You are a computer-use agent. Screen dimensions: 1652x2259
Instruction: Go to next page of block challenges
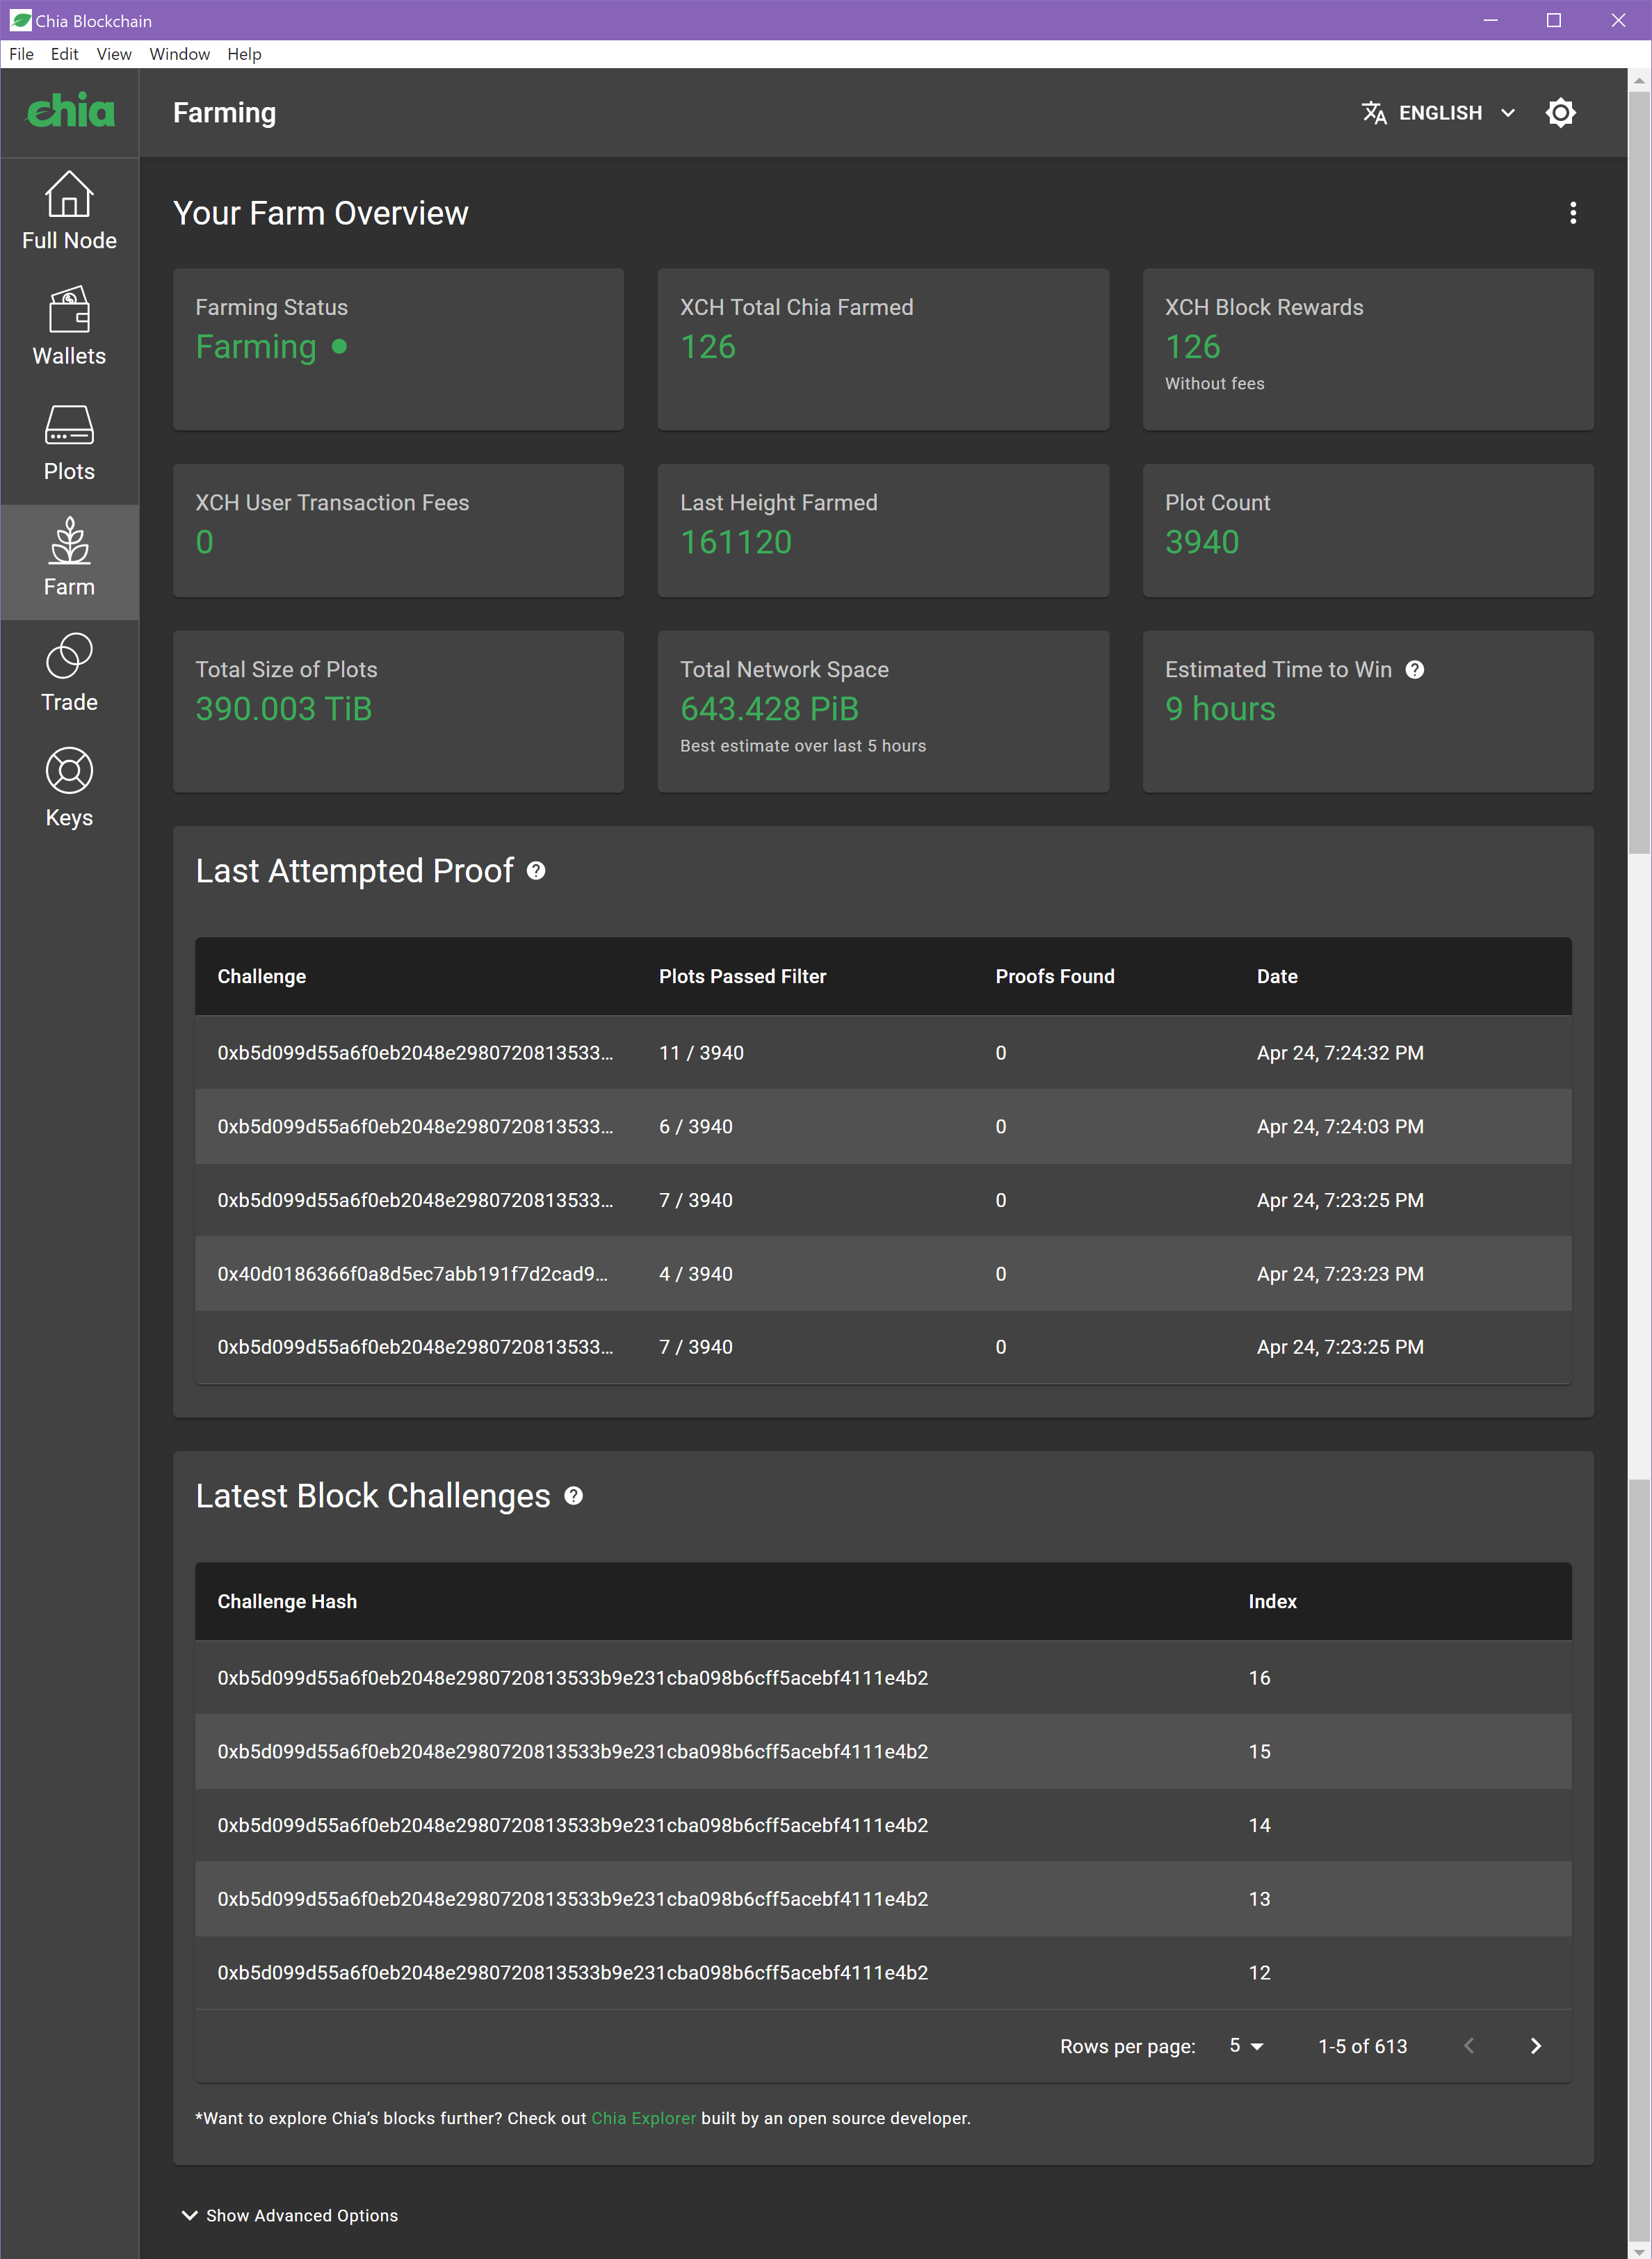pos(1535,2046)
